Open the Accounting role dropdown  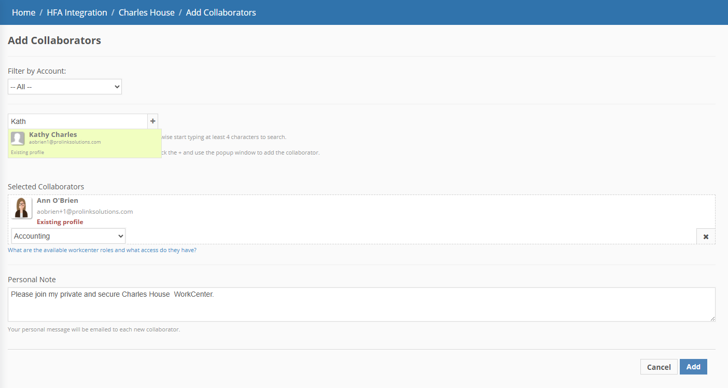click(x=68, y=236)
